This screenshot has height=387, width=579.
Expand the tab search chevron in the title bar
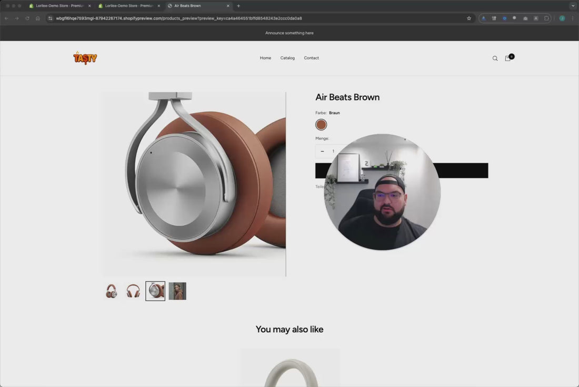pyautogui.click(x=573, y=6)
